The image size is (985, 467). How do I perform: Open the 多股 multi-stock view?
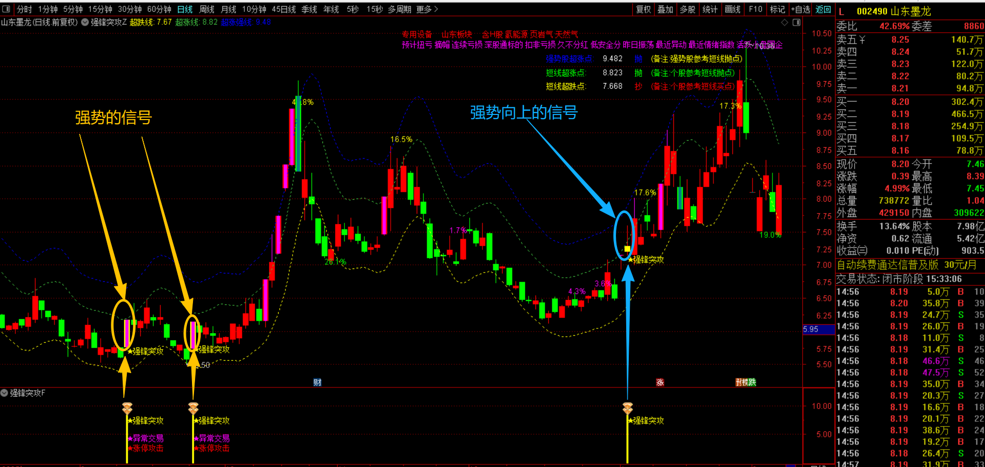(x=688, y=9)
